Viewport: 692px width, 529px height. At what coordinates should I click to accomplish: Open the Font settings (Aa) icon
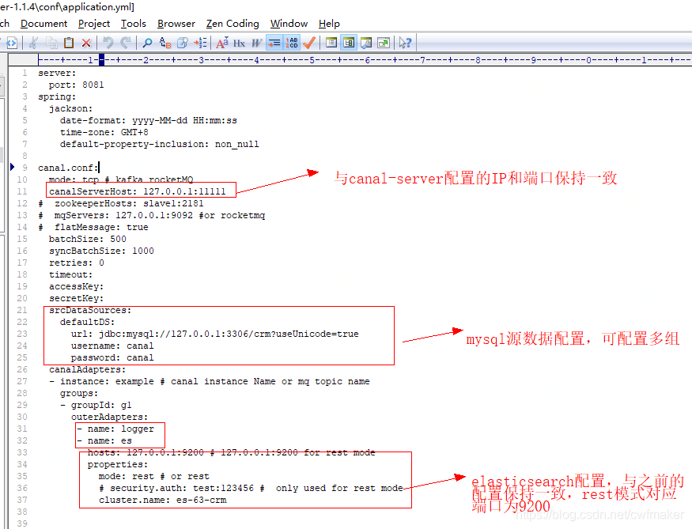tap(222, 43)
